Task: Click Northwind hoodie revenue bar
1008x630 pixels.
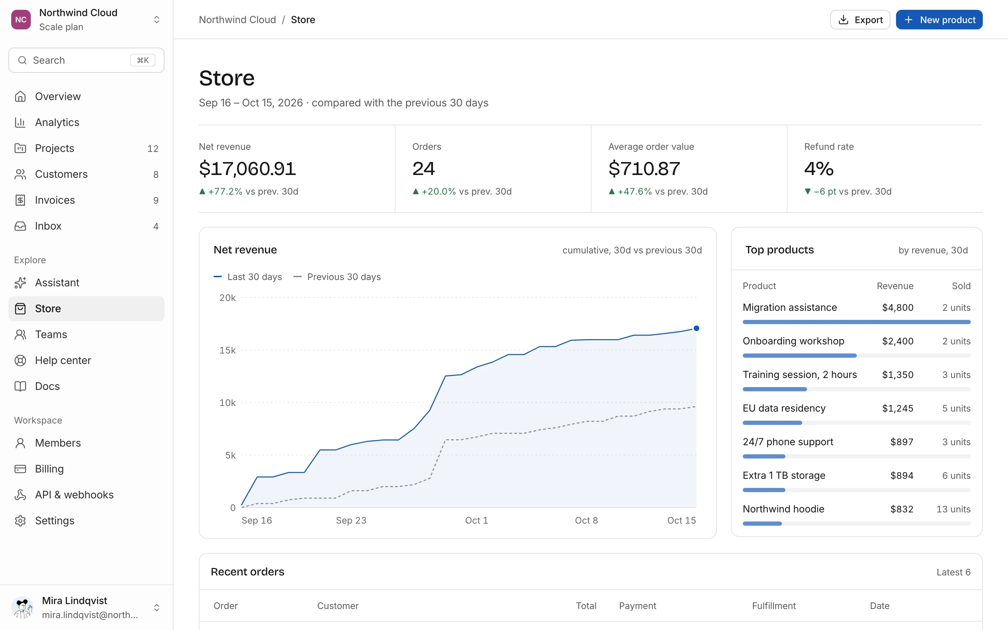Action: tap(762, 524)
